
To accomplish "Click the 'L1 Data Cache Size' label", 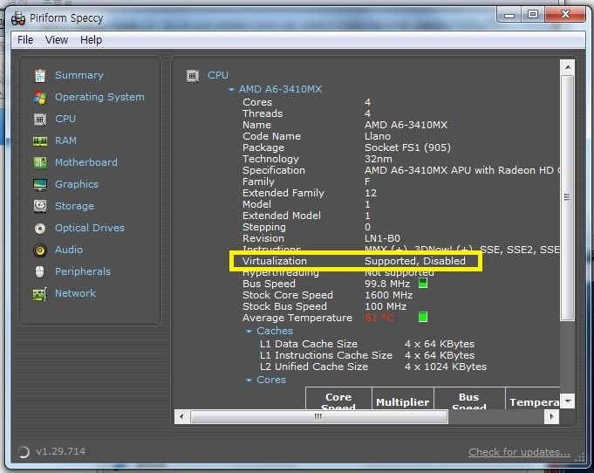I will pyautogui.click(x=309, y=344).
